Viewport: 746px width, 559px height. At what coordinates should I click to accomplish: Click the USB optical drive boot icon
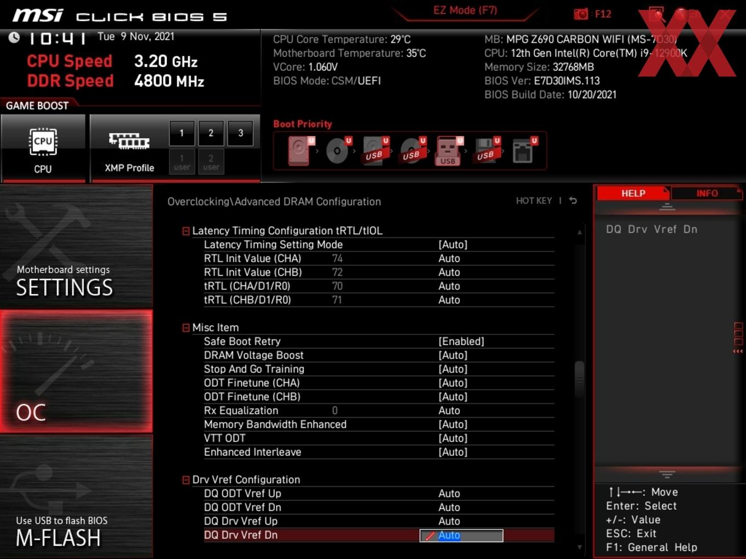[x=413, y=151]
